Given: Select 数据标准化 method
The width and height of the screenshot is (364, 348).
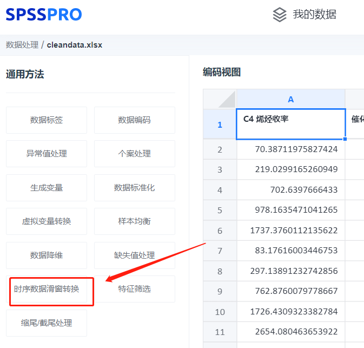Looking at the screenshot, I should click(x=134, y=188).
